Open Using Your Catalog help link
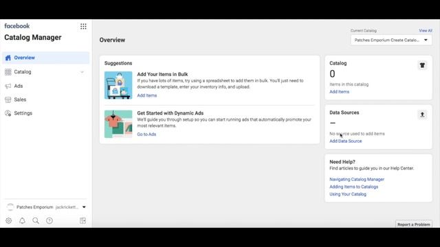Viewport: 440px width, 247px height. 348,194
